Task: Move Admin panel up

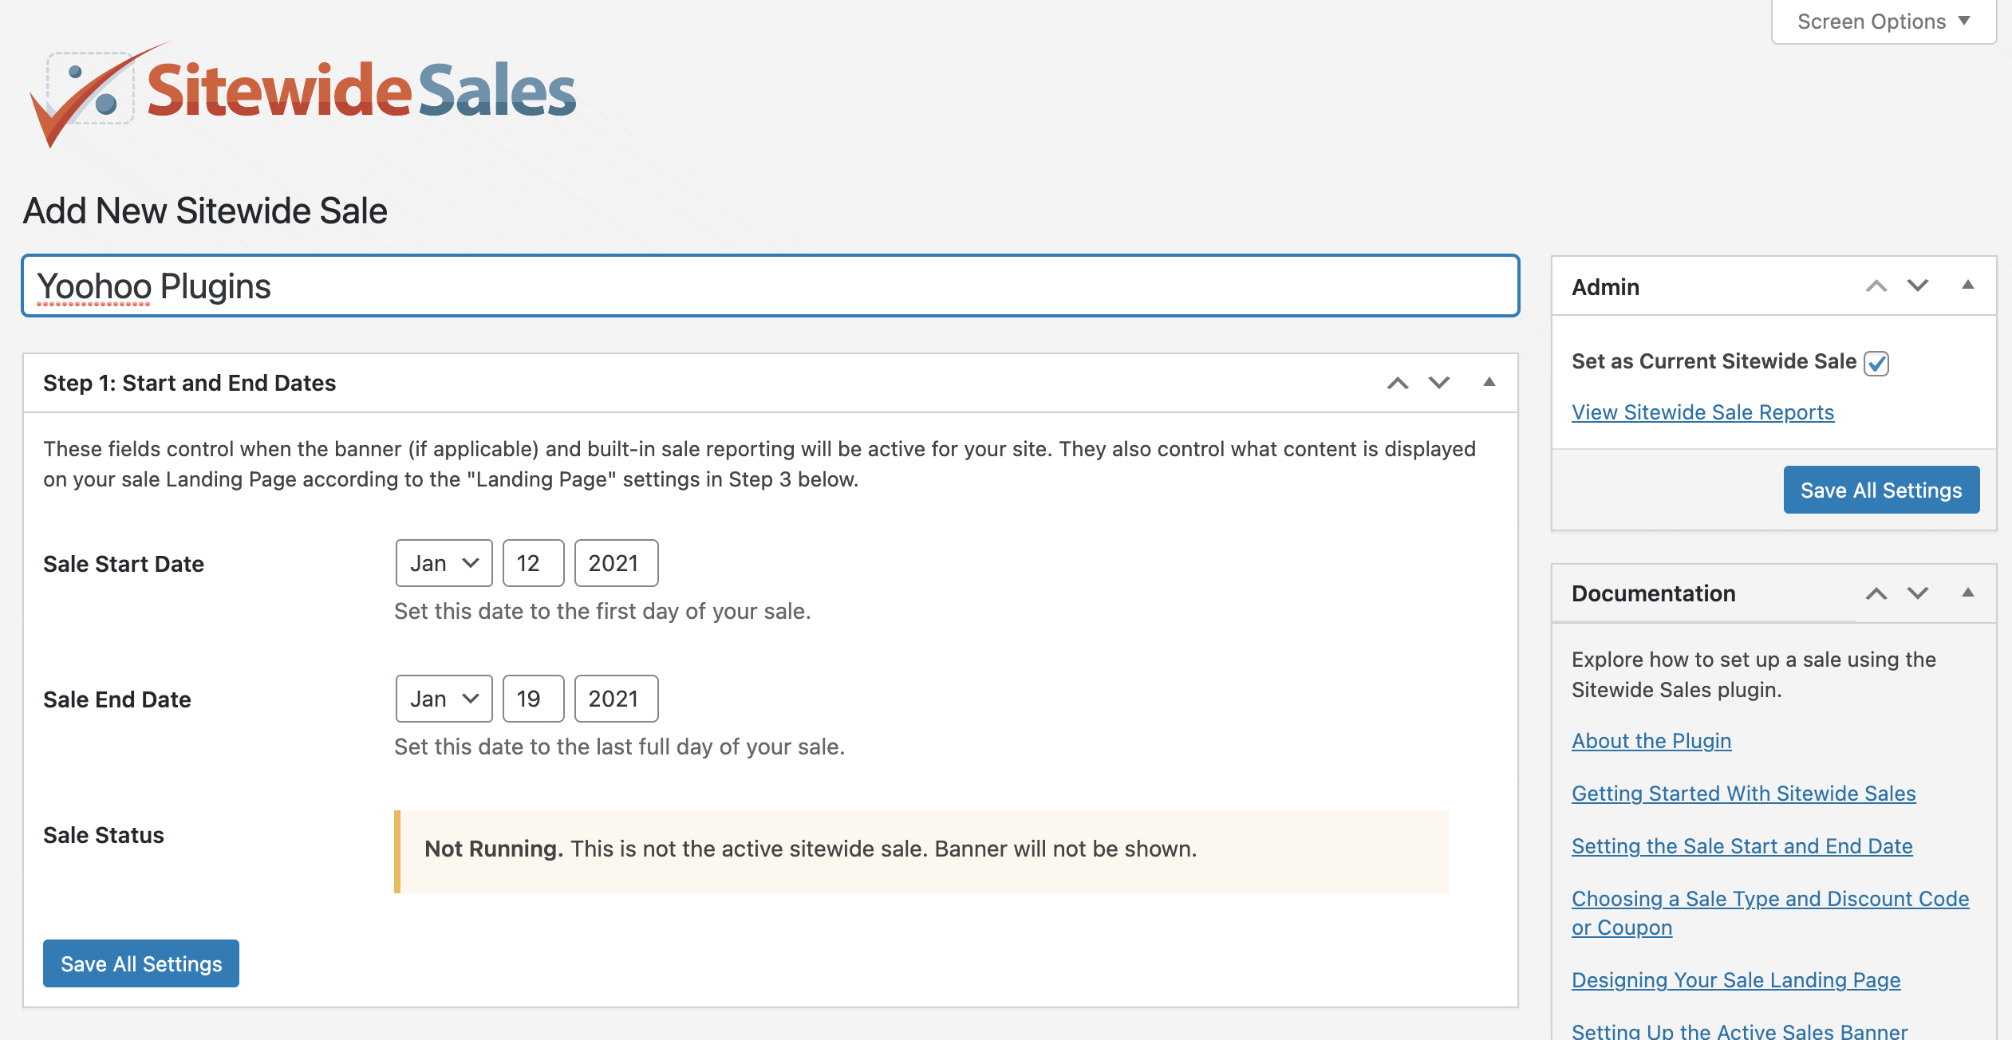Action: 1876,286
